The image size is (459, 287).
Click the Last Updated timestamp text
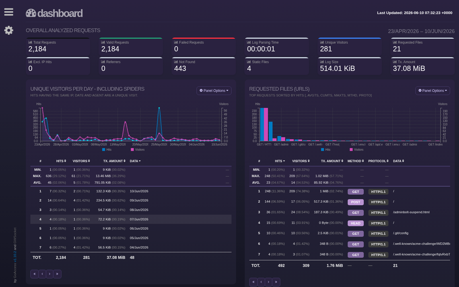tap(415, 13)
